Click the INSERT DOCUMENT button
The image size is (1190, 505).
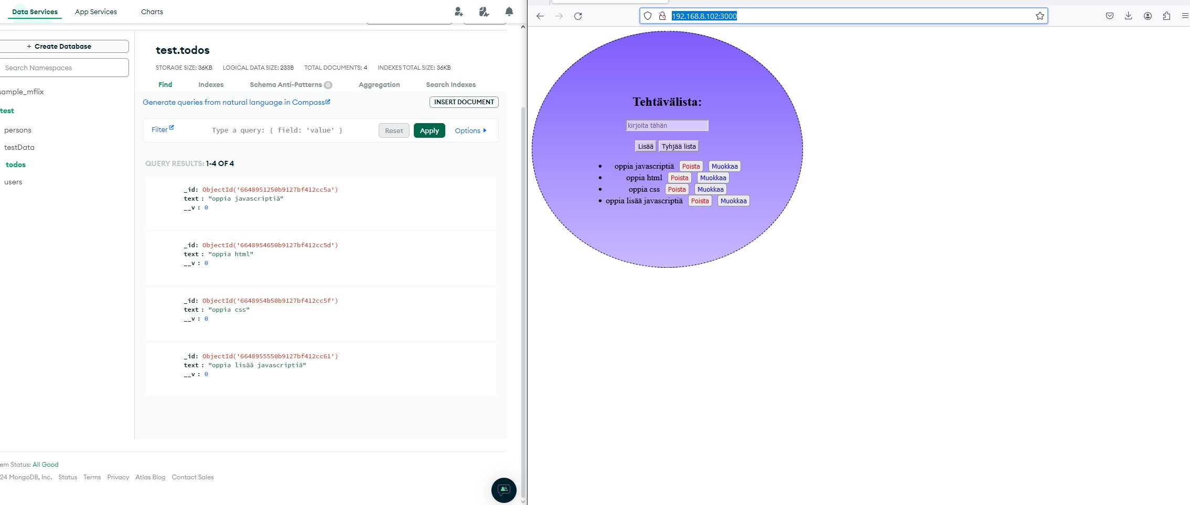coord(464,102)
